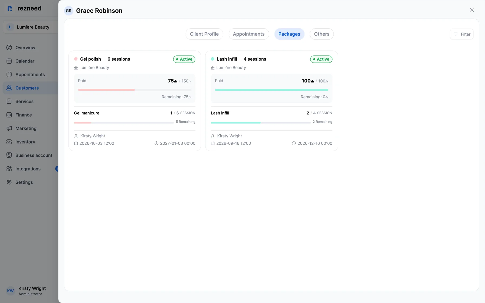The image size is (485, 303).
Task: Click the KW user avatar
Action: tap(11, 291)
